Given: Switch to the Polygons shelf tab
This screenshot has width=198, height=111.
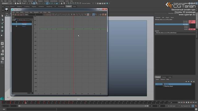Looking at the screenshot, I should [19, 6].
